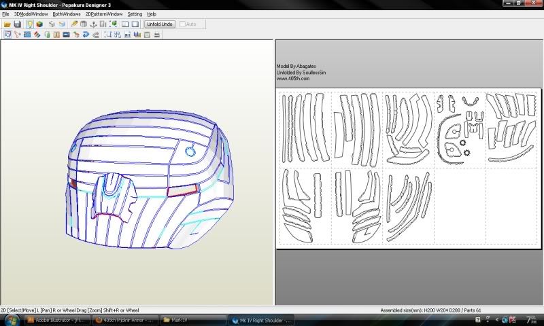Click the anchor icon in toolbar
This screenshot has height=326, width=544.
tap(94, 24)
